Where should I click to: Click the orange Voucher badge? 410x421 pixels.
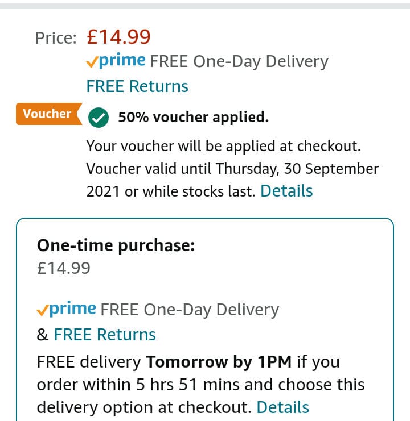pos(49,114)
